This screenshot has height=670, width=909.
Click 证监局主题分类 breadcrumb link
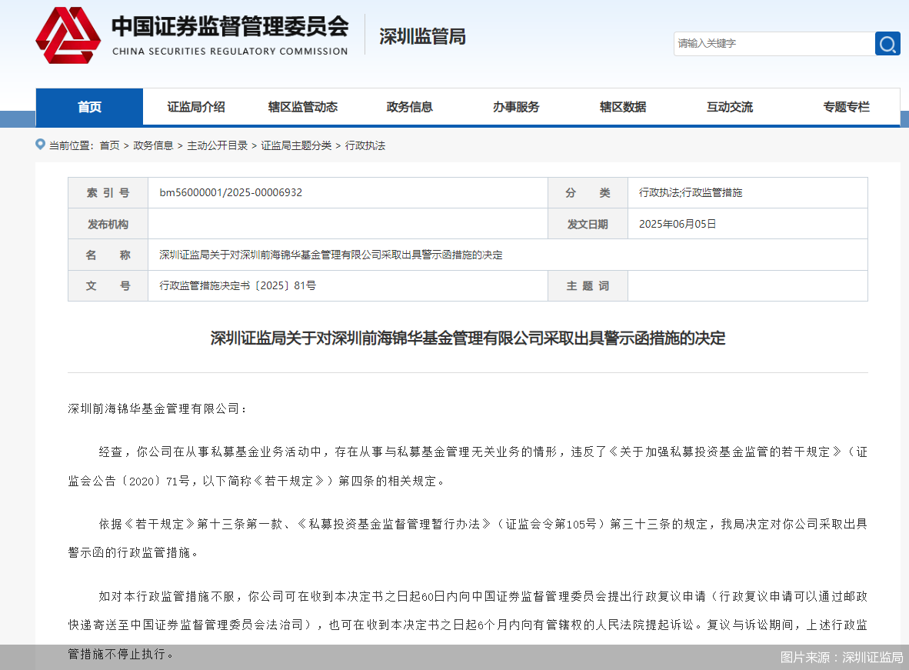point(296,145)
